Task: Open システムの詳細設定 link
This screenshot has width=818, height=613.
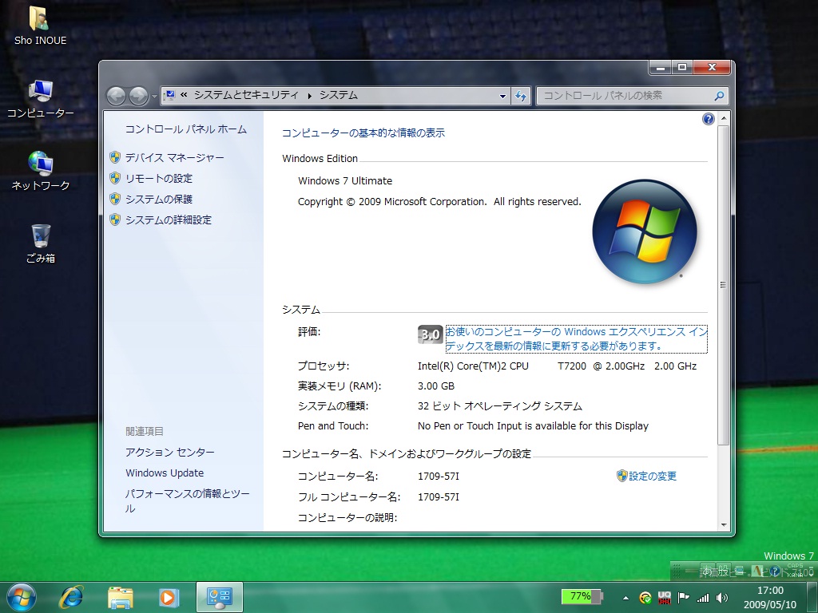Action: pyautogui.click(x=168, y=220)
